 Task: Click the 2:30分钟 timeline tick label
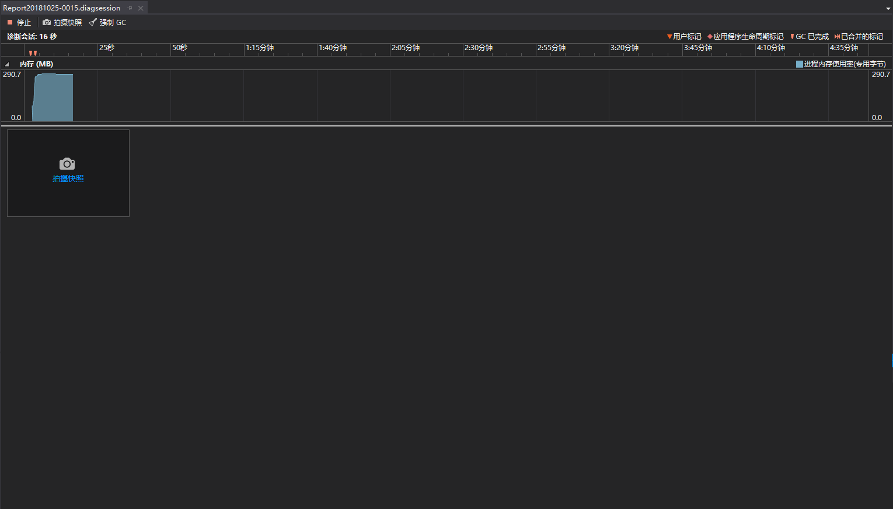click(x=479, y=48)
